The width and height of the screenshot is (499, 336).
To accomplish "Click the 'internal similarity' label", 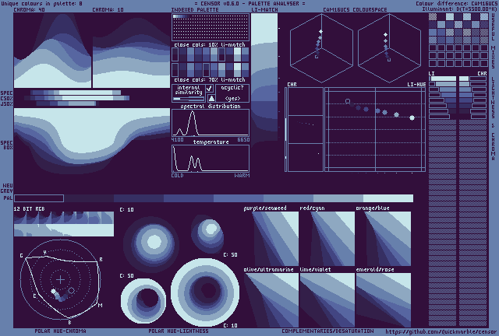I will click(189, 90).
